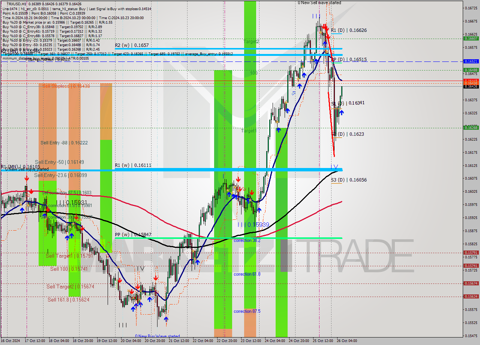
Task: Select the 'Sell 161.8 | 0.15624' label
Action: pos(68,300)
